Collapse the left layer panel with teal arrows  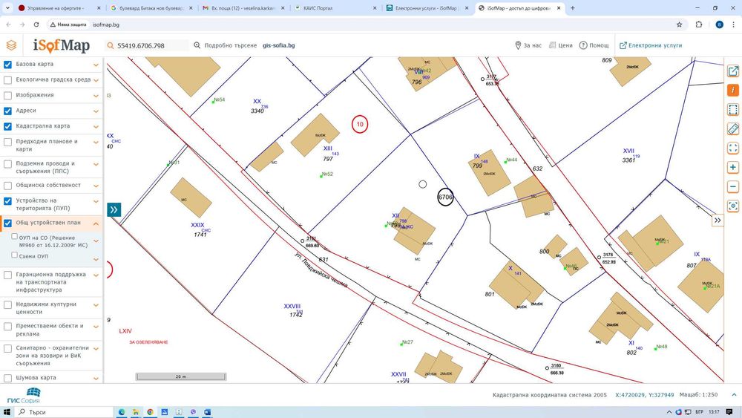114,209
